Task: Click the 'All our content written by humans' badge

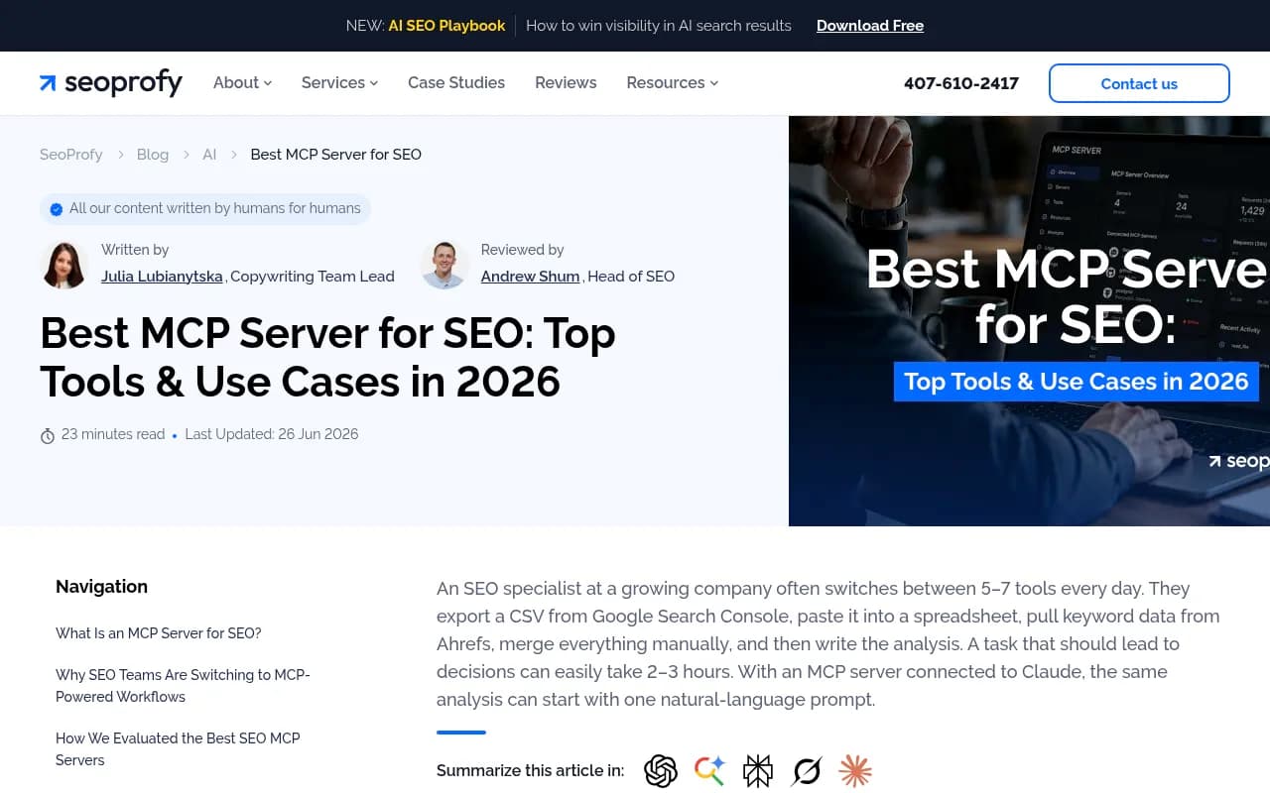Action: click(x=205, y=209)
